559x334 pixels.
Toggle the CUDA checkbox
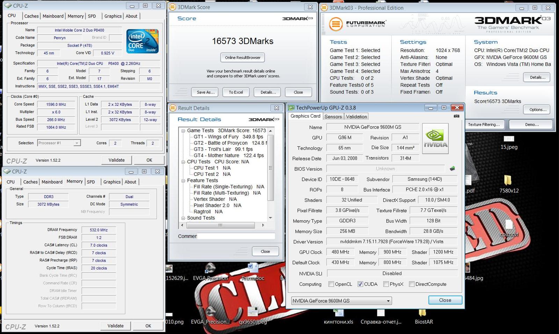pyautogui.click(x=360, y=284)
